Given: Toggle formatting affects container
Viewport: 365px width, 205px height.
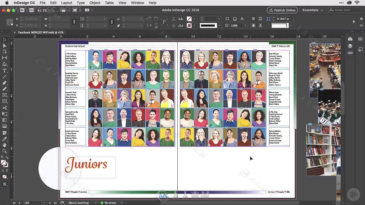Looking at the screenshot, I should tap(3, 171).
